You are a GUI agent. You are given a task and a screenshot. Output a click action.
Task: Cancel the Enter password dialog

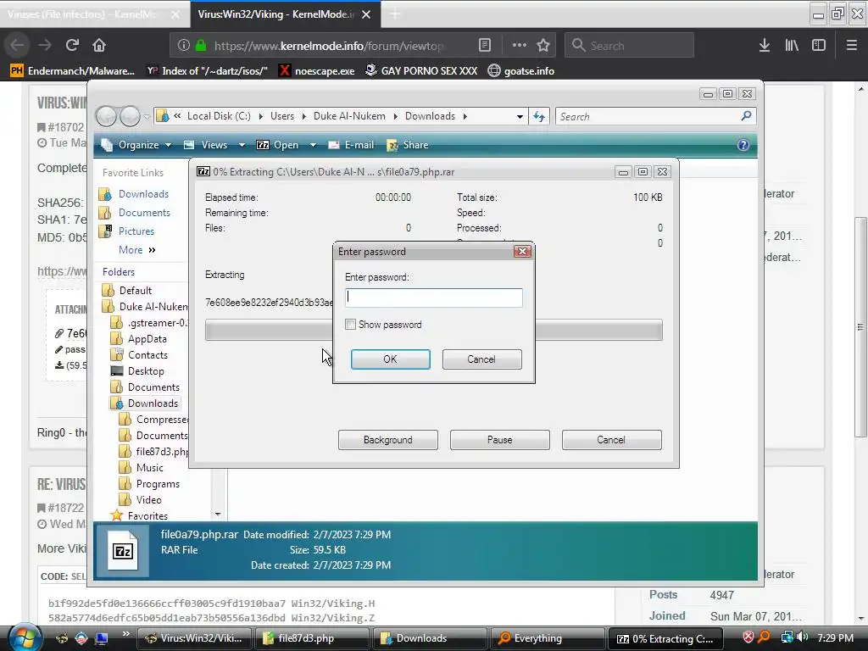click(x=481, y=359)
